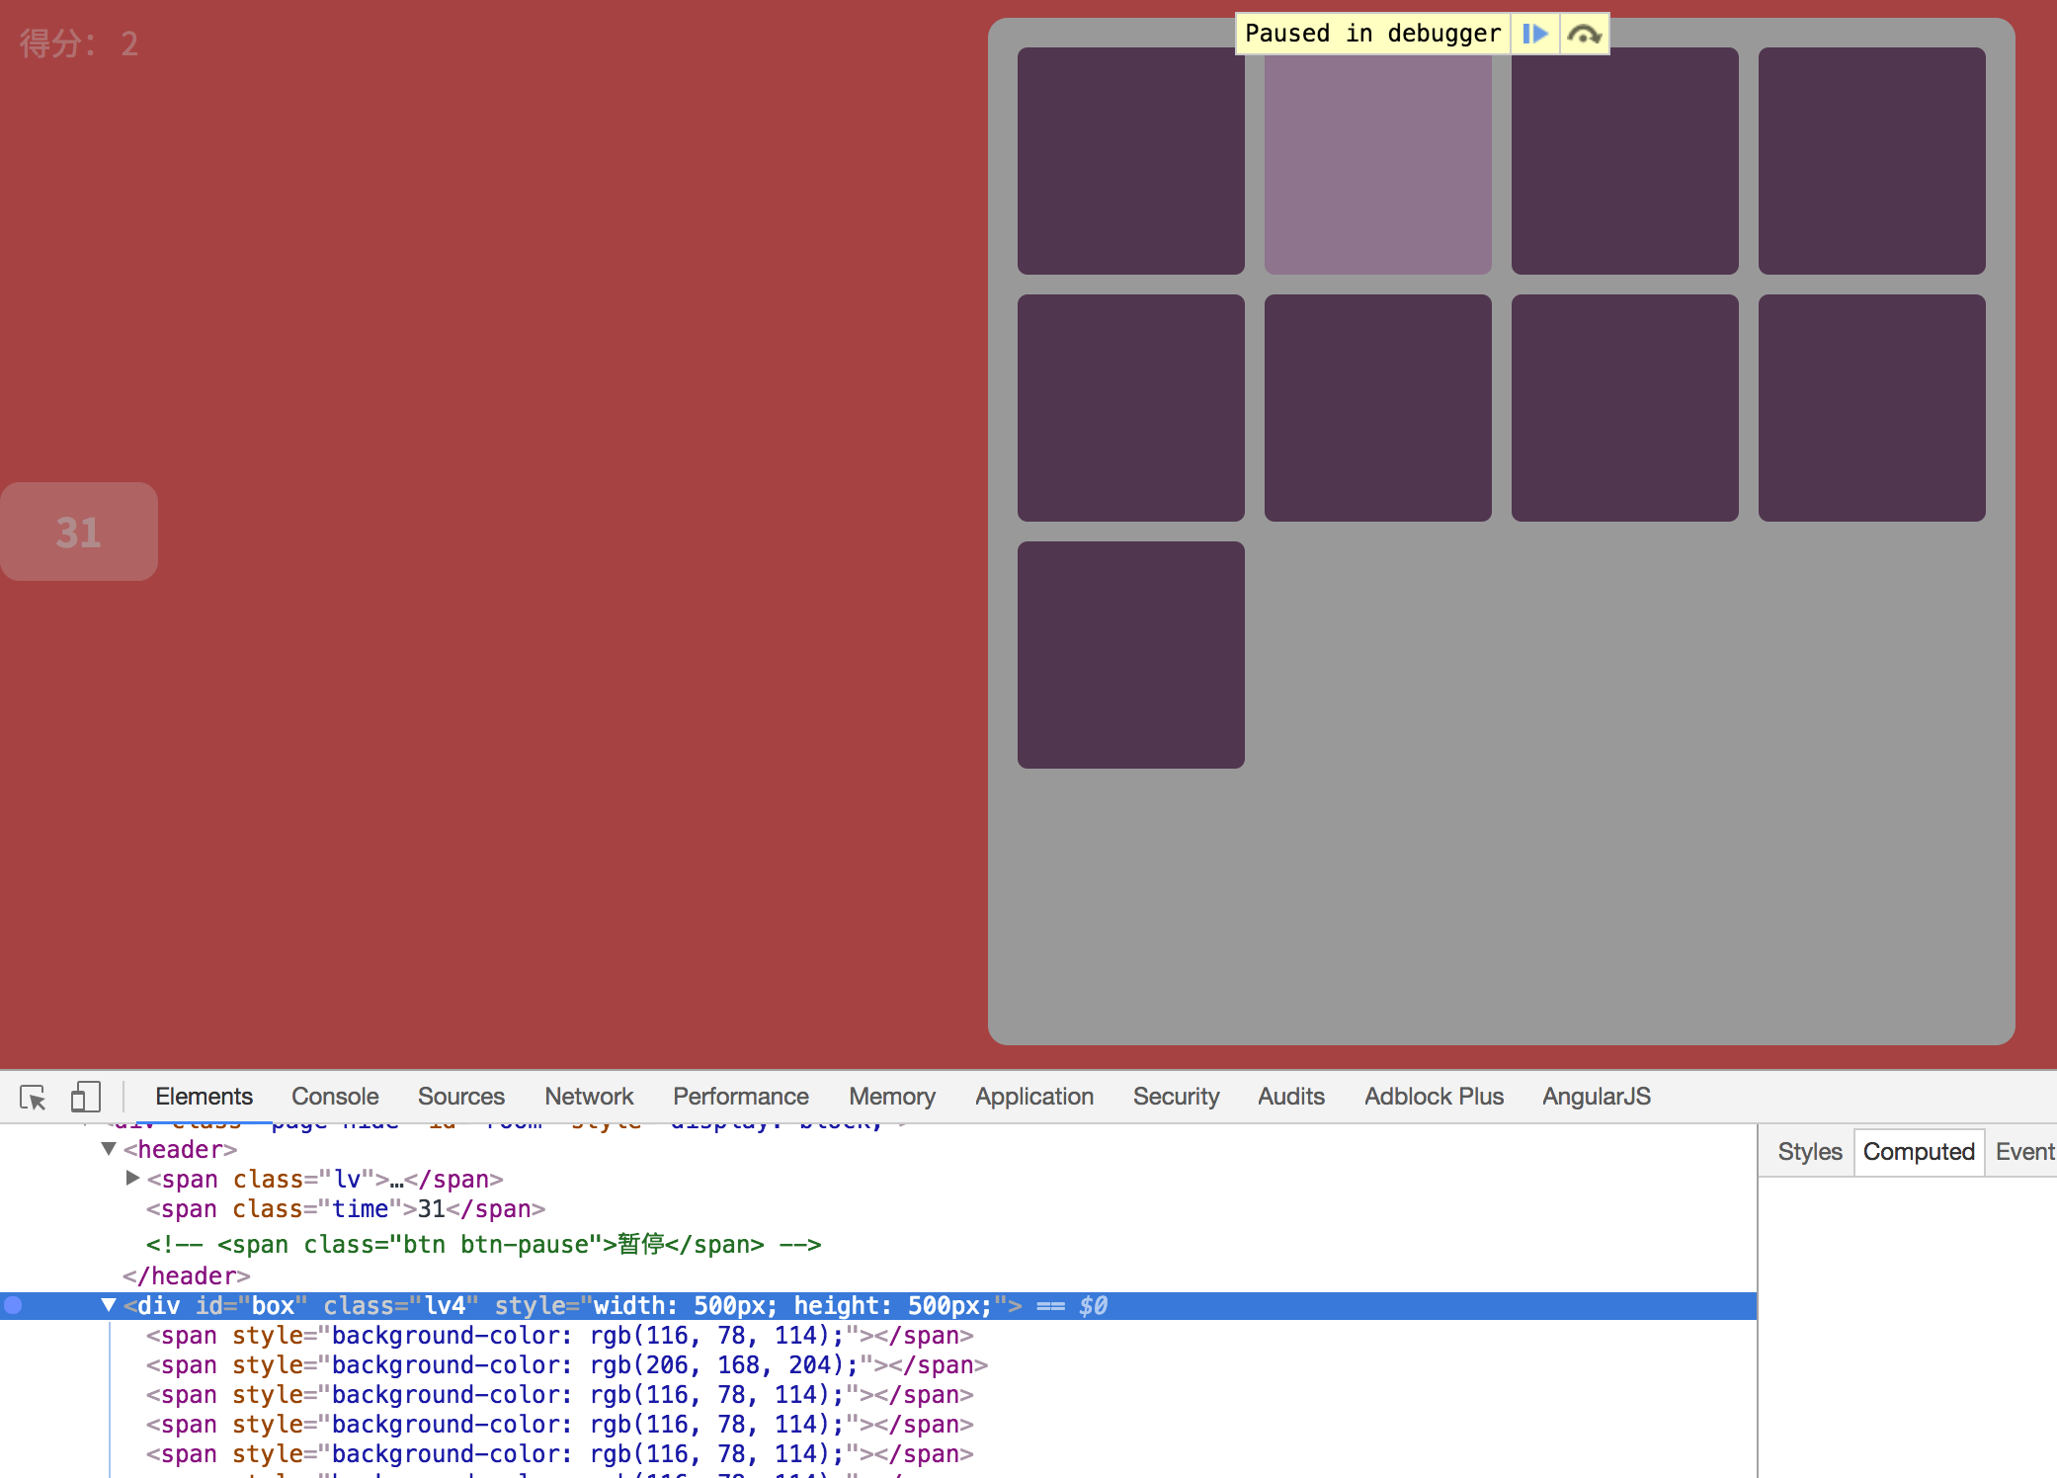Open the Adblock Plus tab
Screen dimensions: 2057x1478
[x=1434, y=1097]
